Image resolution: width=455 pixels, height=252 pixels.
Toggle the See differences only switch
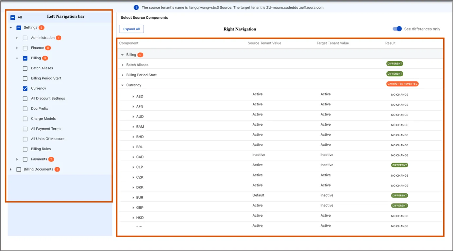(x=397, y=29)
